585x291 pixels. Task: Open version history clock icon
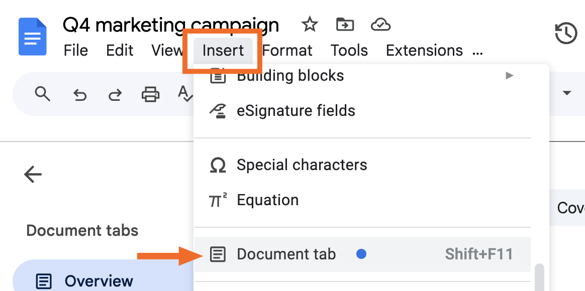pyautogui.click(x=566, y=33)
